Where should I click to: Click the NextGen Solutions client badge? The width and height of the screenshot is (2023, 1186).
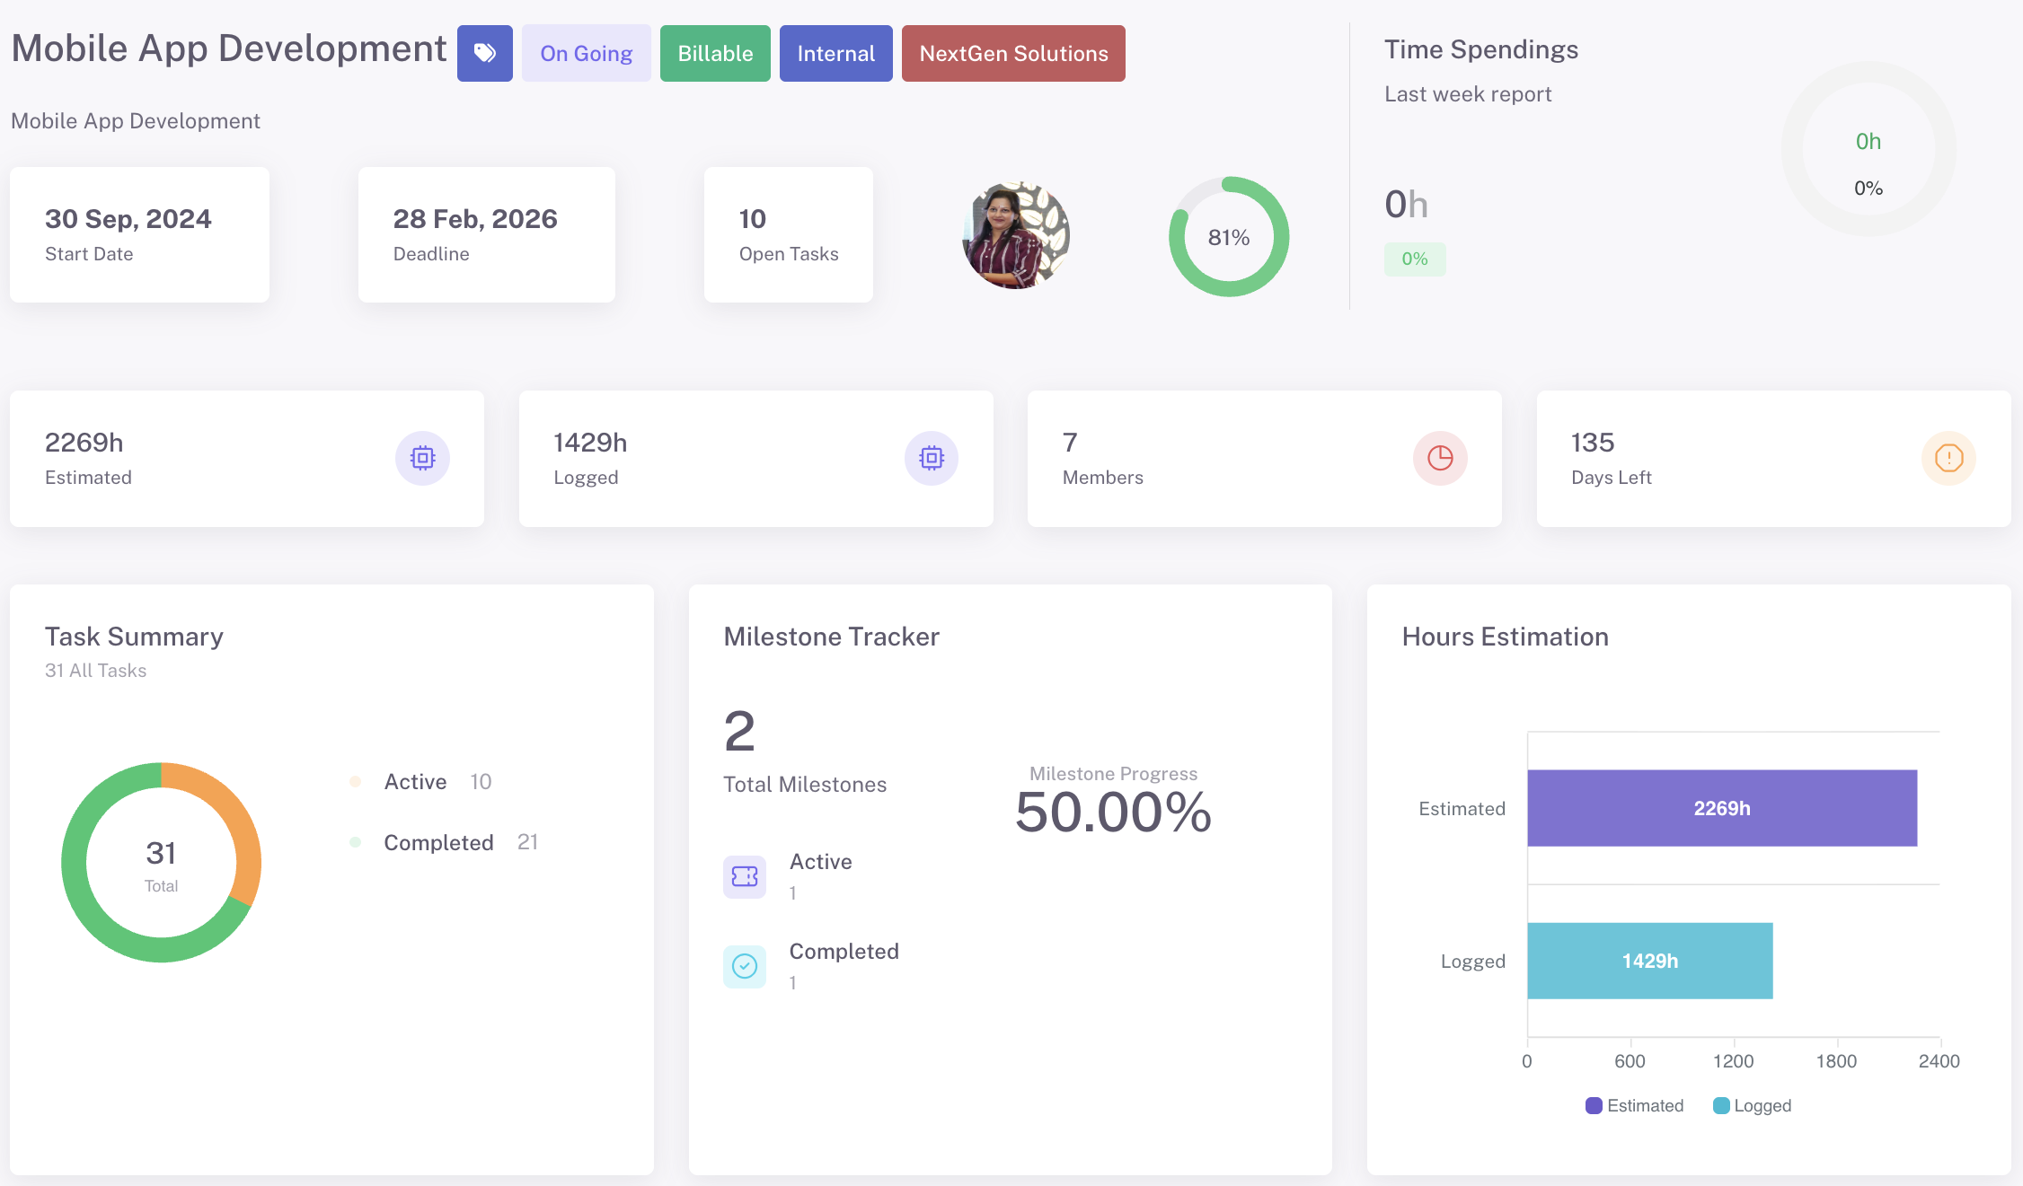(x=1013, y=53)
